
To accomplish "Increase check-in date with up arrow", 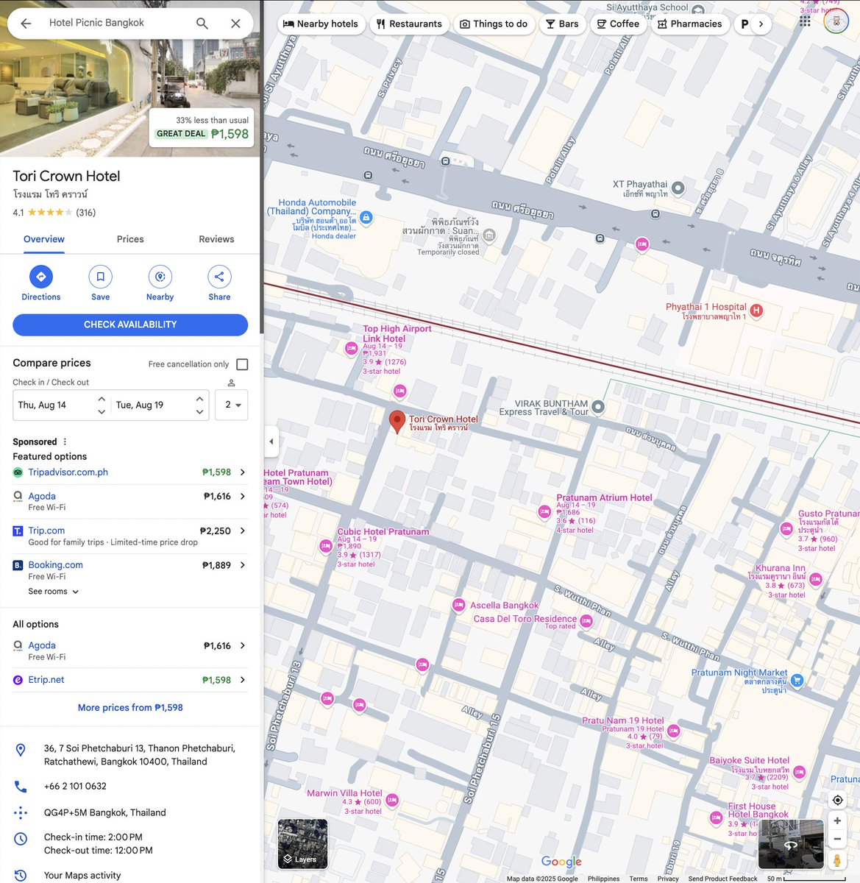I will [102, 398].
